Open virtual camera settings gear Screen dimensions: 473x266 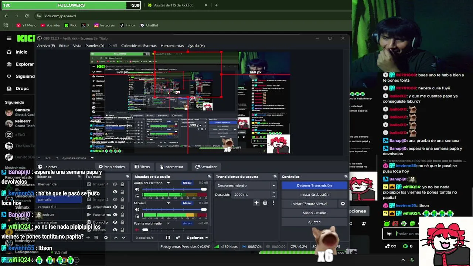click(x=343, y=204)
